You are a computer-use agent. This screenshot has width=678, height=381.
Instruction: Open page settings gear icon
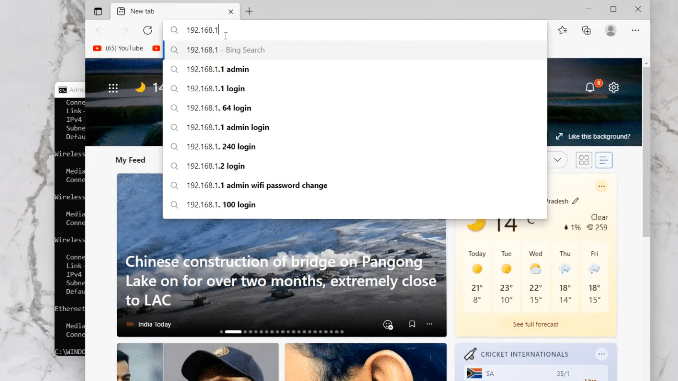(x=614, y=87)
